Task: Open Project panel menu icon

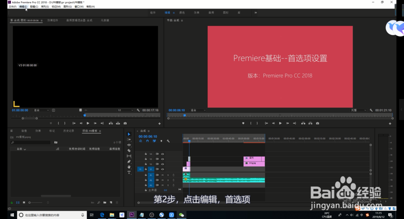Action: (x=100, y=131)
